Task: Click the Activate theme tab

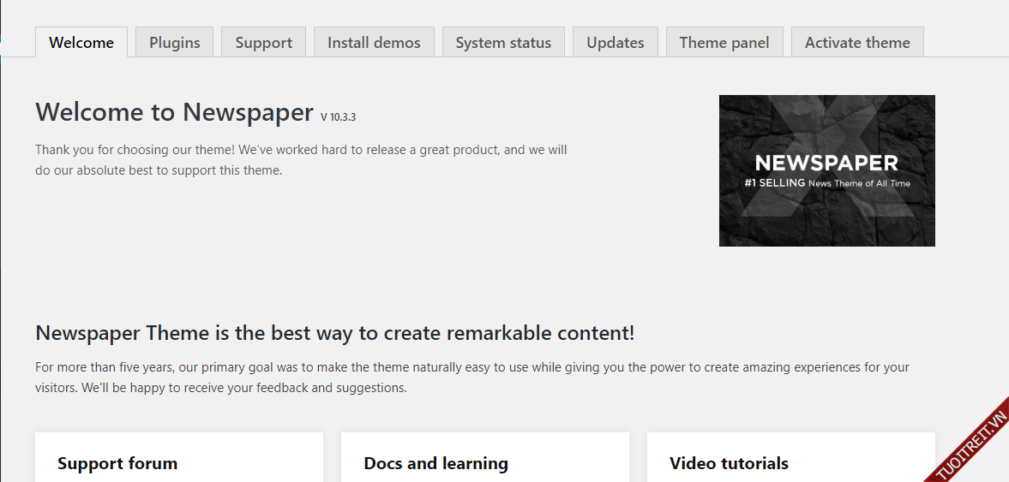Action: (x=857, y=43)
